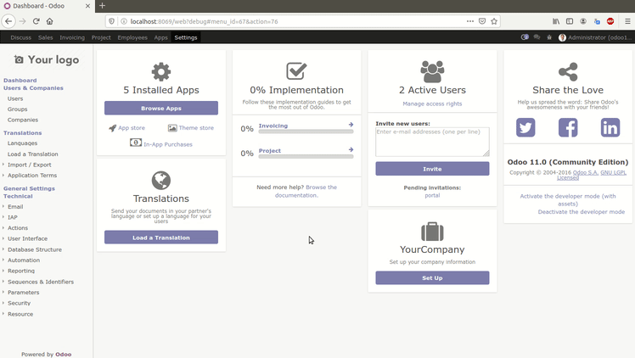Viewport: 635px width, 358px height.
Task: Go to browser home page icon
Action: [x=49, y=21]
